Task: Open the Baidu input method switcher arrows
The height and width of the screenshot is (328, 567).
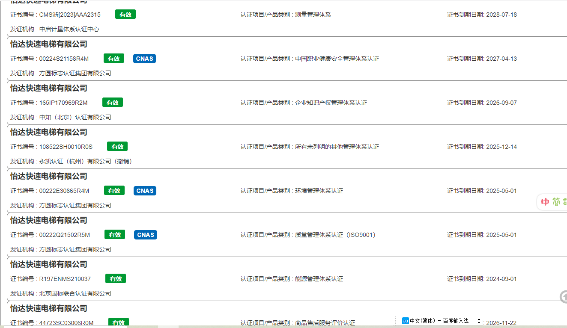Action: coord(479,321)
